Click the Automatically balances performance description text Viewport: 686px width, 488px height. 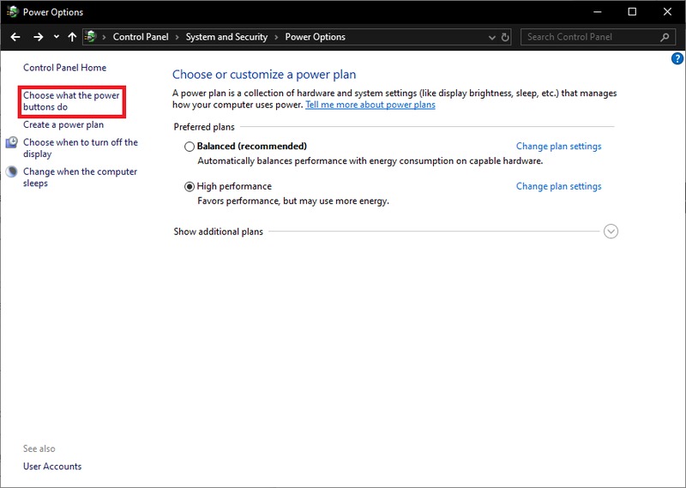(x=370, y=161)
